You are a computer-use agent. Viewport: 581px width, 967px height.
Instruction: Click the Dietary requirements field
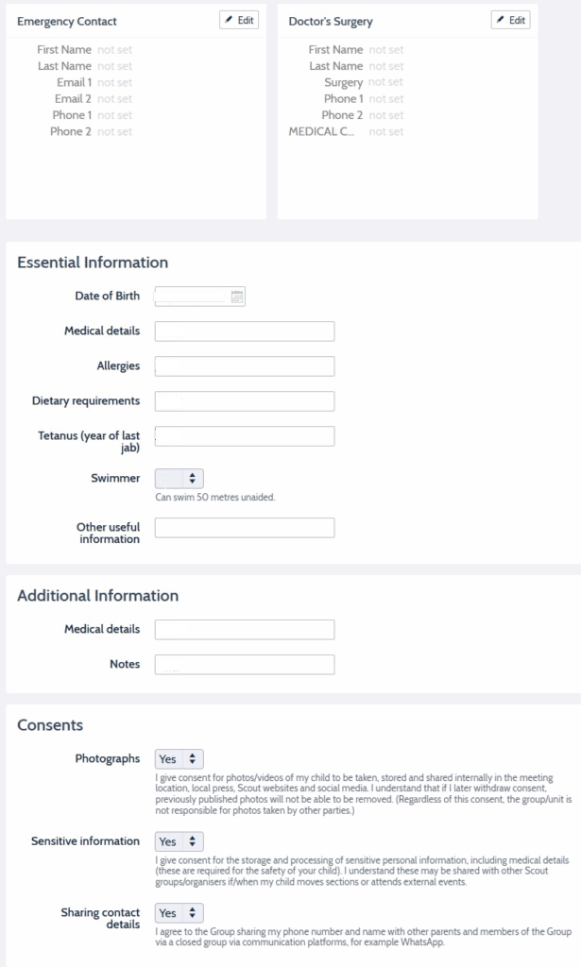coord(245,401)
